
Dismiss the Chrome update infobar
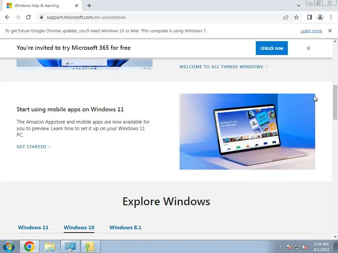[x=330, y=31]
